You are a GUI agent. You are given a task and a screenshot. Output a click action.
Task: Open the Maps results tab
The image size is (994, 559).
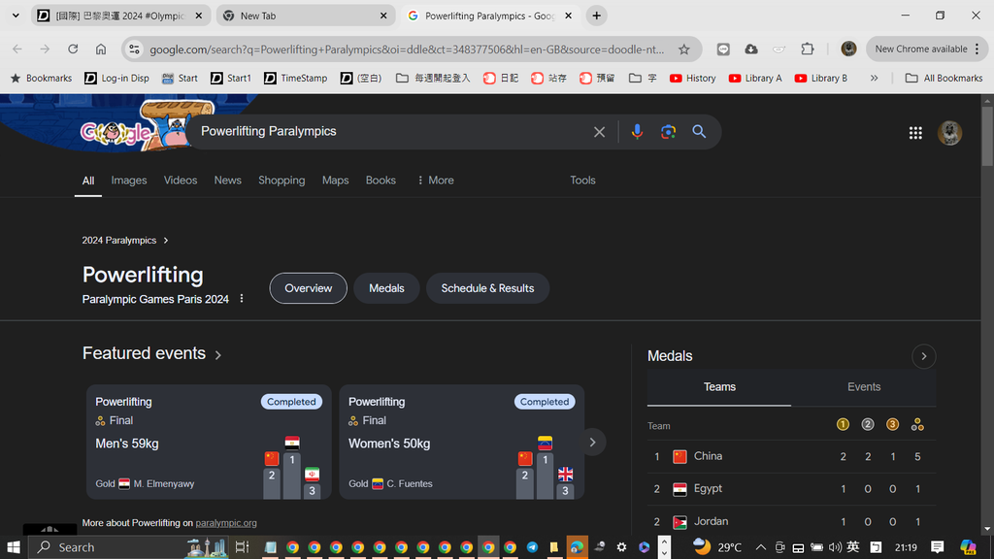pyautogui.click(x=335, y=180)
